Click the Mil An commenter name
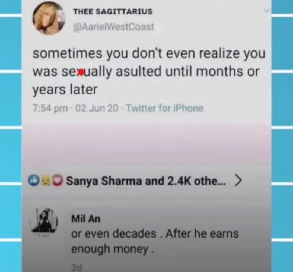 86,219
